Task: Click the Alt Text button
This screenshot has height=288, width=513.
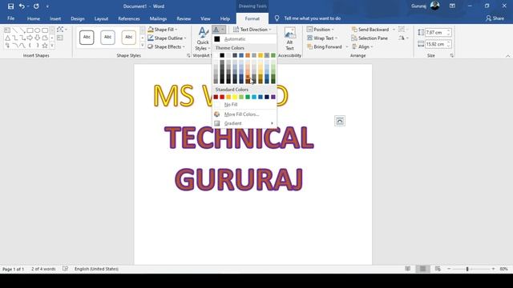Action: 289,39
